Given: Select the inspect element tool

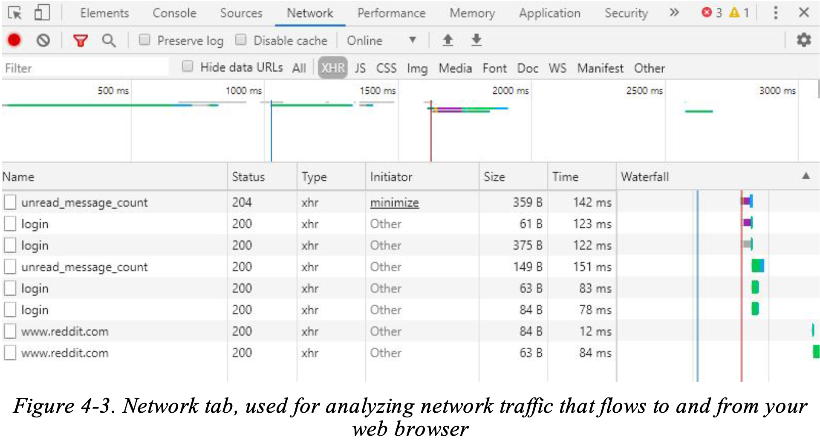Looking at the screenshot, I should [15, 13].
